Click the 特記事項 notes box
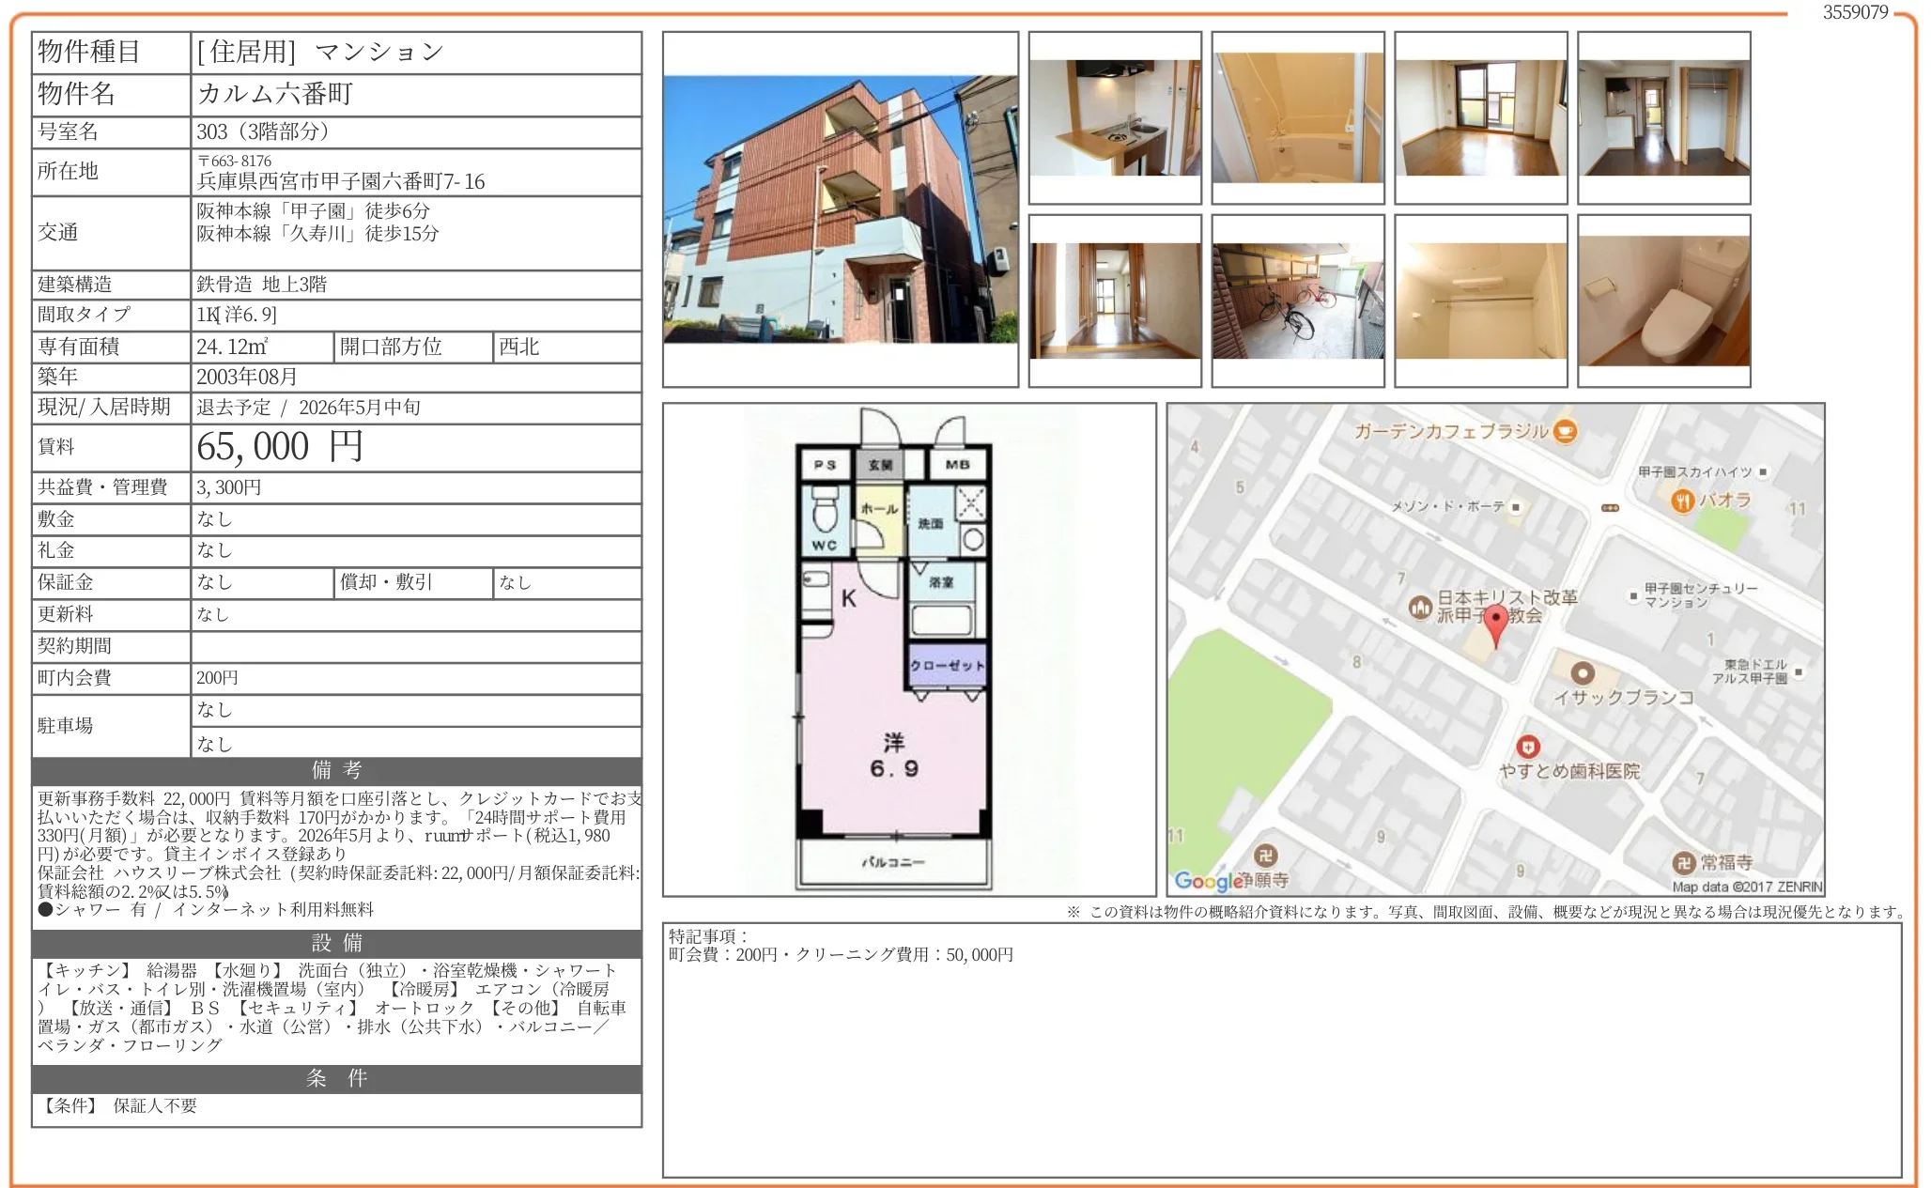 point(1281,1049)
